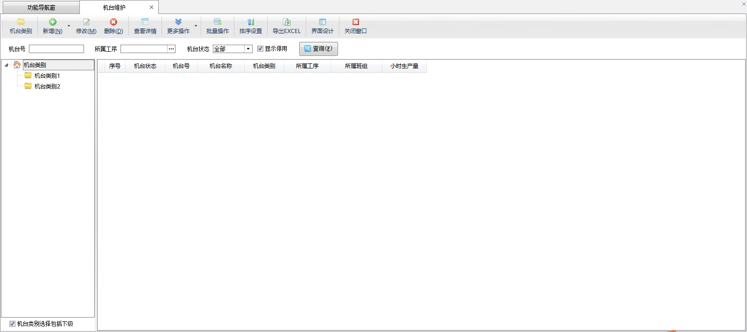Close the 机台维护 tab
Viewport: 747px width, 332px height.
(151, 7)
